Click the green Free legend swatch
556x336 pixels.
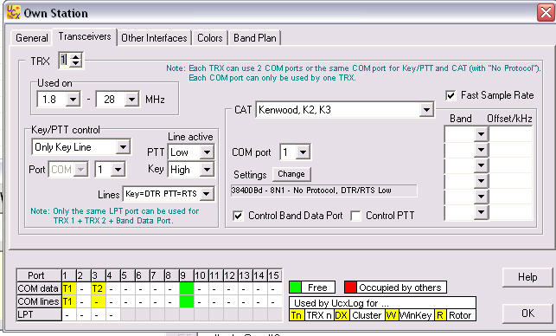click(x=296, y=287)
